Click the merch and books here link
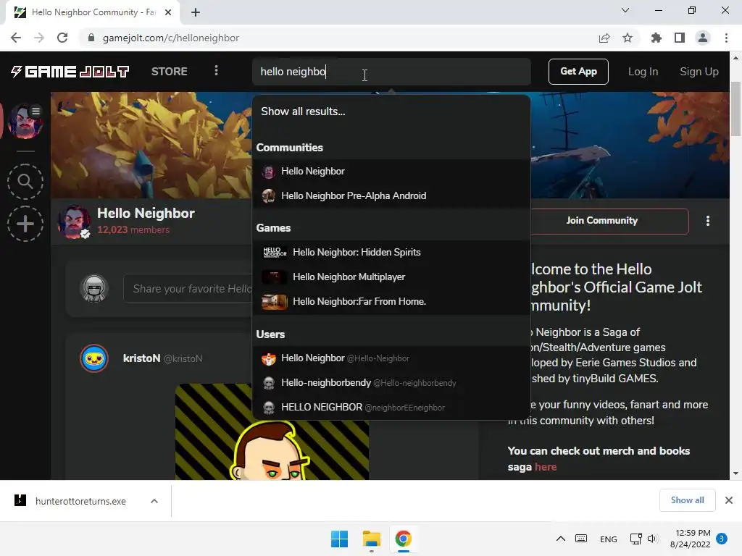This screenshot has width=742, height=556. (546, 467)
